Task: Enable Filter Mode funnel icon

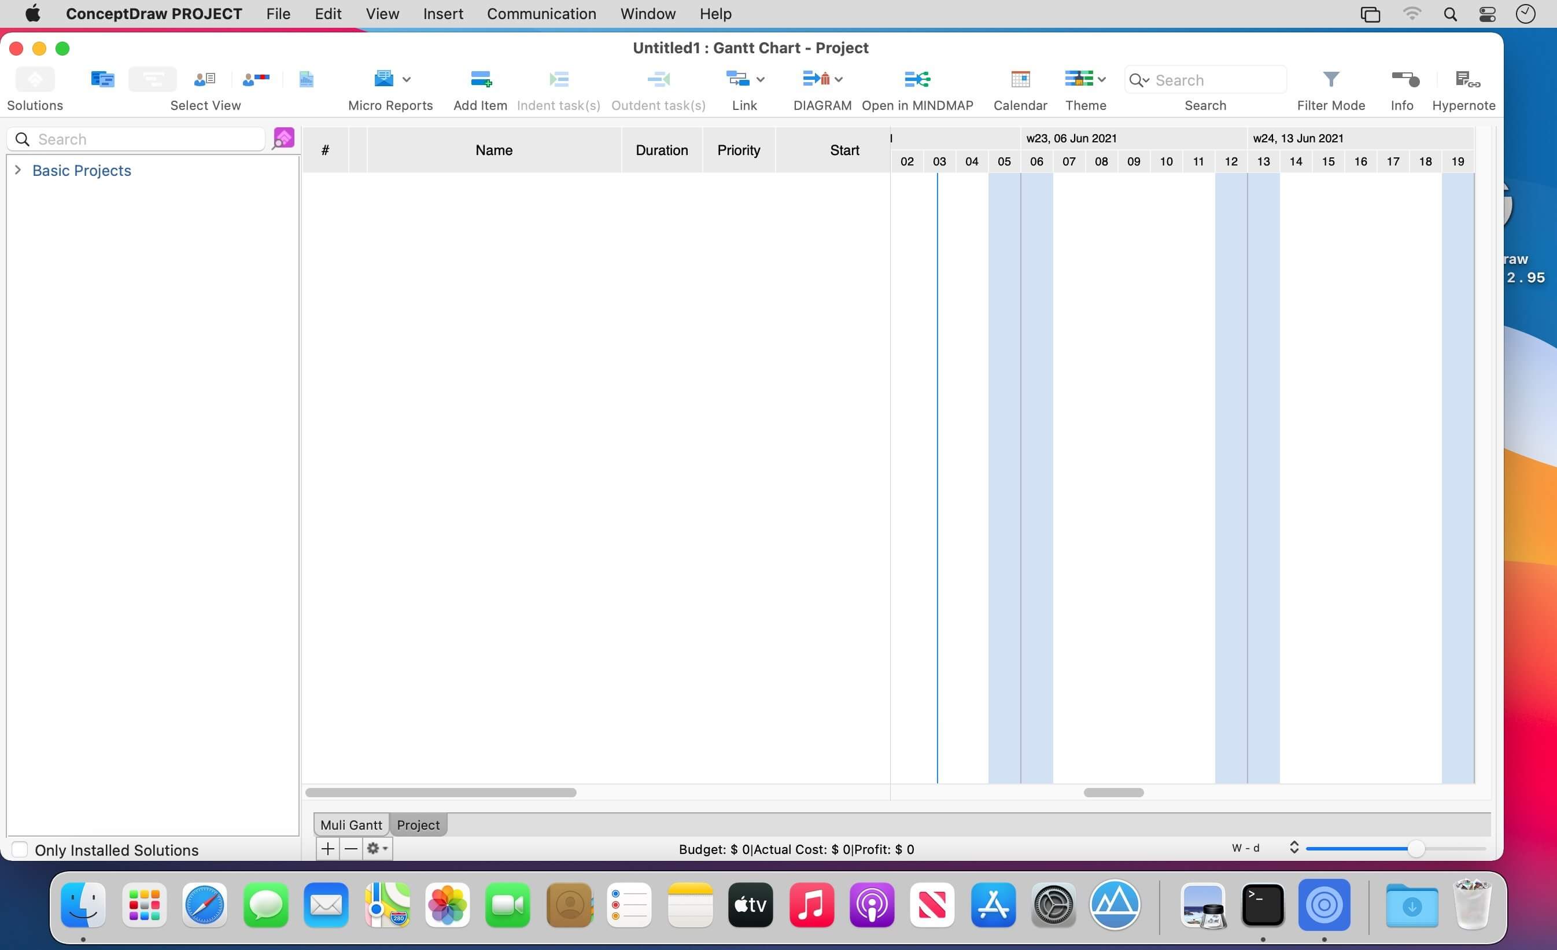Action: 1331,79
